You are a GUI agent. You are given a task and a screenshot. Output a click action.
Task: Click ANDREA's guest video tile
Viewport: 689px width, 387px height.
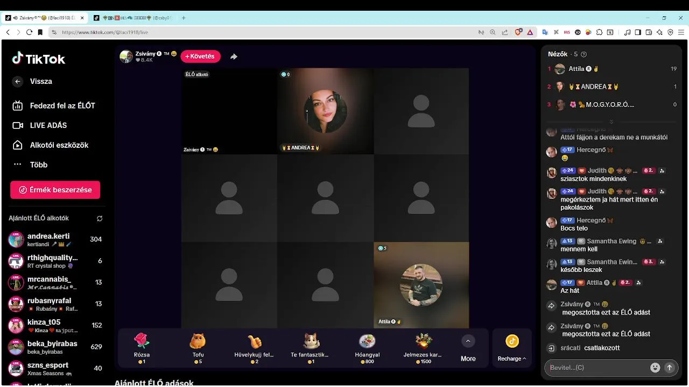point(325,111)
